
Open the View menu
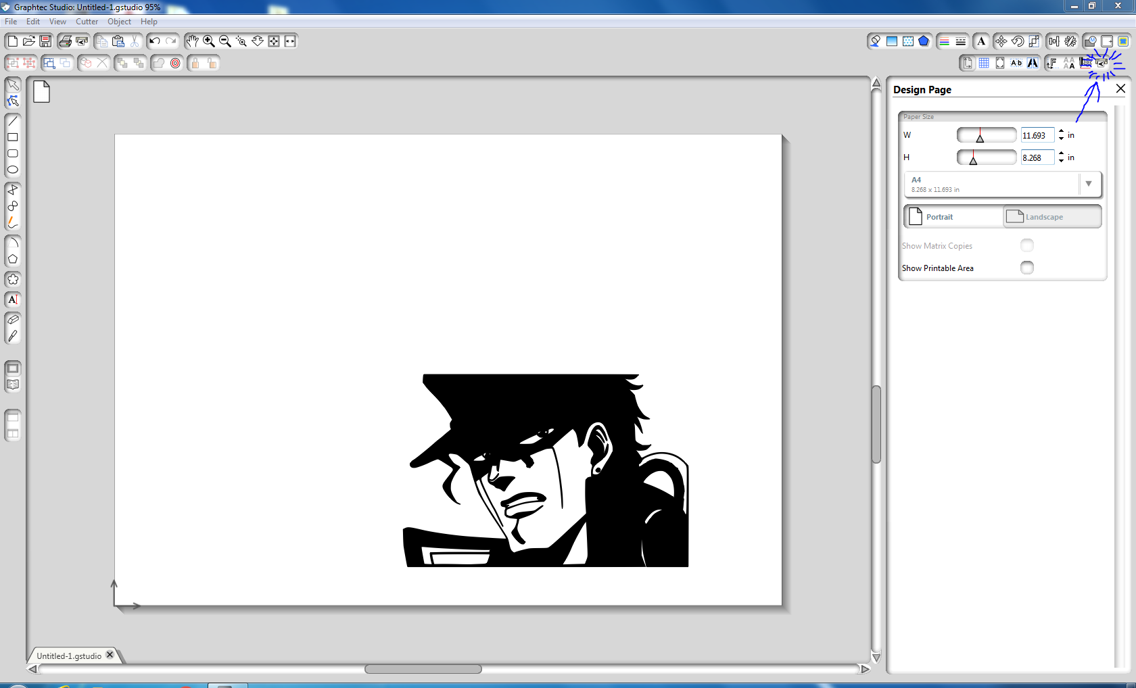pyautogui.click(x=57, y=22)
